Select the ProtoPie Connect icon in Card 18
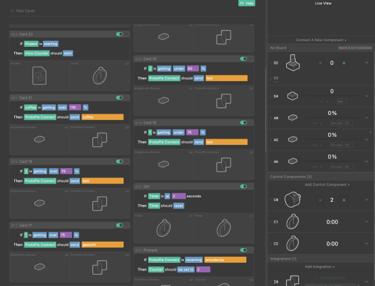375x286 pixels. click(x=224, y=165)
